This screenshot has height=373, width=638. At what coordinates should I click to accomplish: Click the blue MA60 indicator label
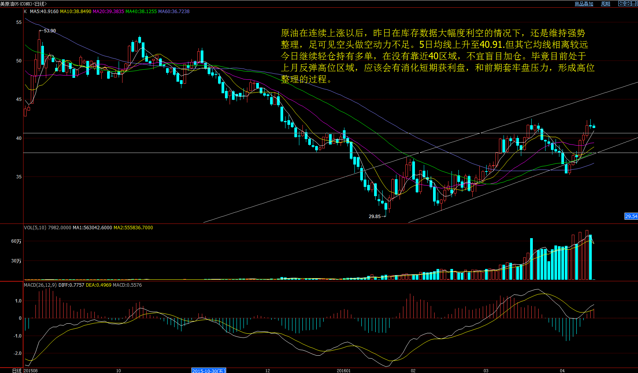coord(174,12)
